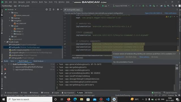
Task: Click Bandicam recorder taskbar icon
Action: click(x=101, y=99)
